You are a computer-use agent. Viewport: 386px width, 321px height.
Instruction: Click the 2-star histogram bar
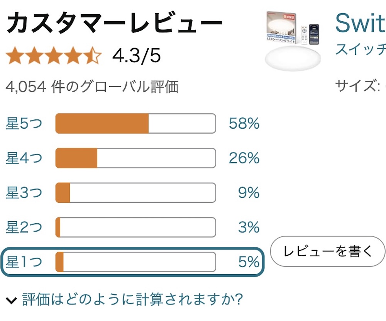pyautogui.click(x=135, y=227)
